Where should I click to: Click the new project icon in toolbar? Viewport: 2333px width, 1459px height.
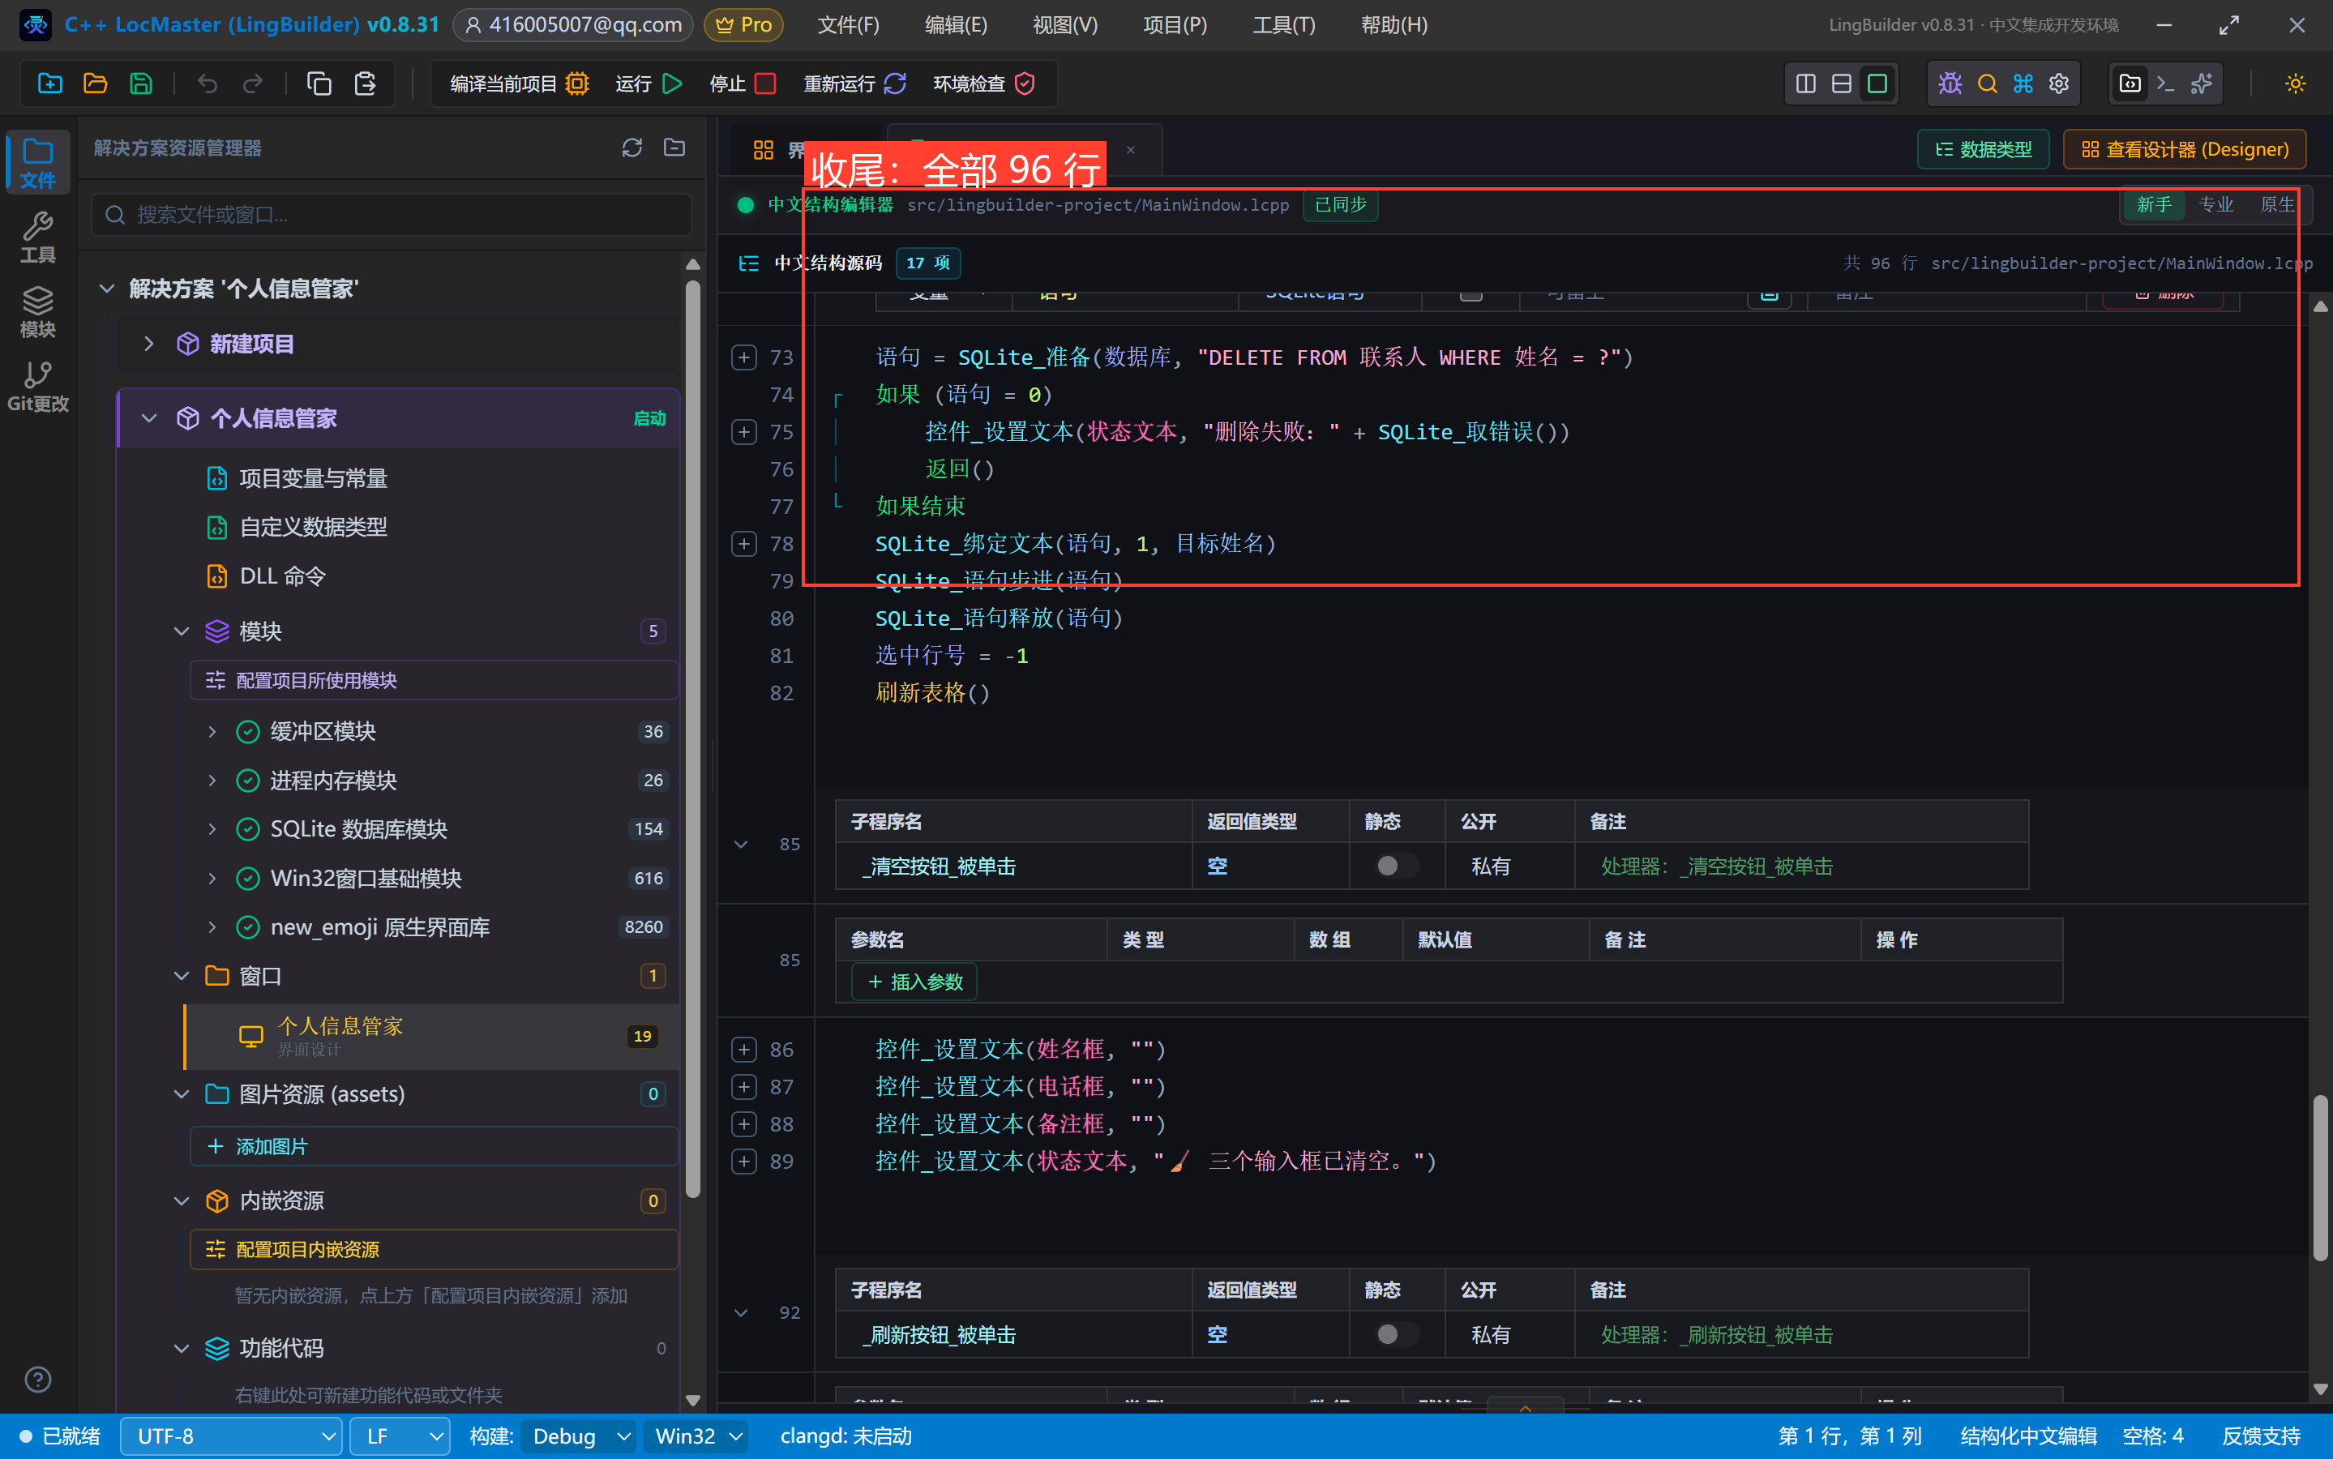[x=49, y=84]
